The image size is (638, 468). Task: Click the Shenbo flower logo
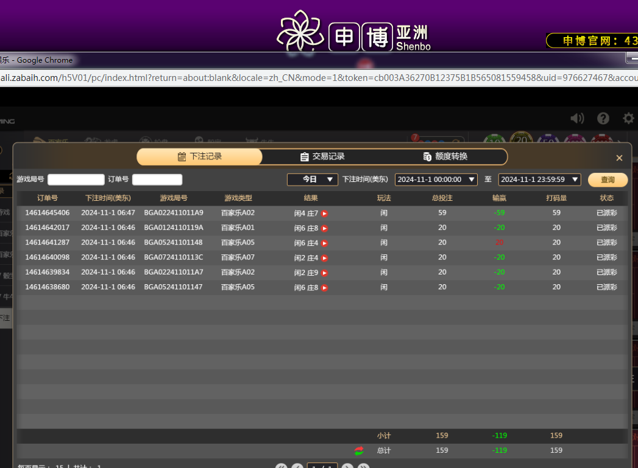299,30
